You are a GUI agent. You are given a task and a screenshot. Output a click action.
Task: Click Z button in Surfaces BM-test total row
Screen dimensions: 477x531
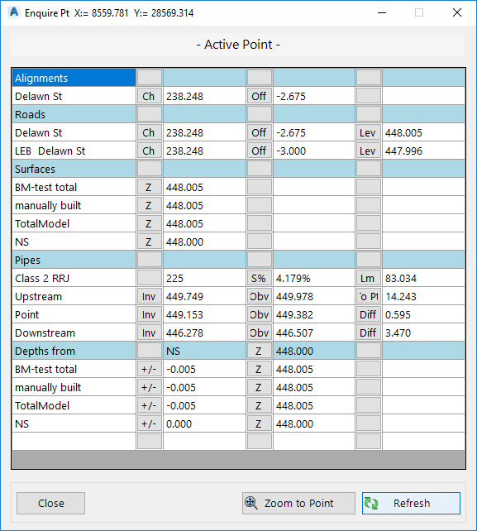click(150, 187)
